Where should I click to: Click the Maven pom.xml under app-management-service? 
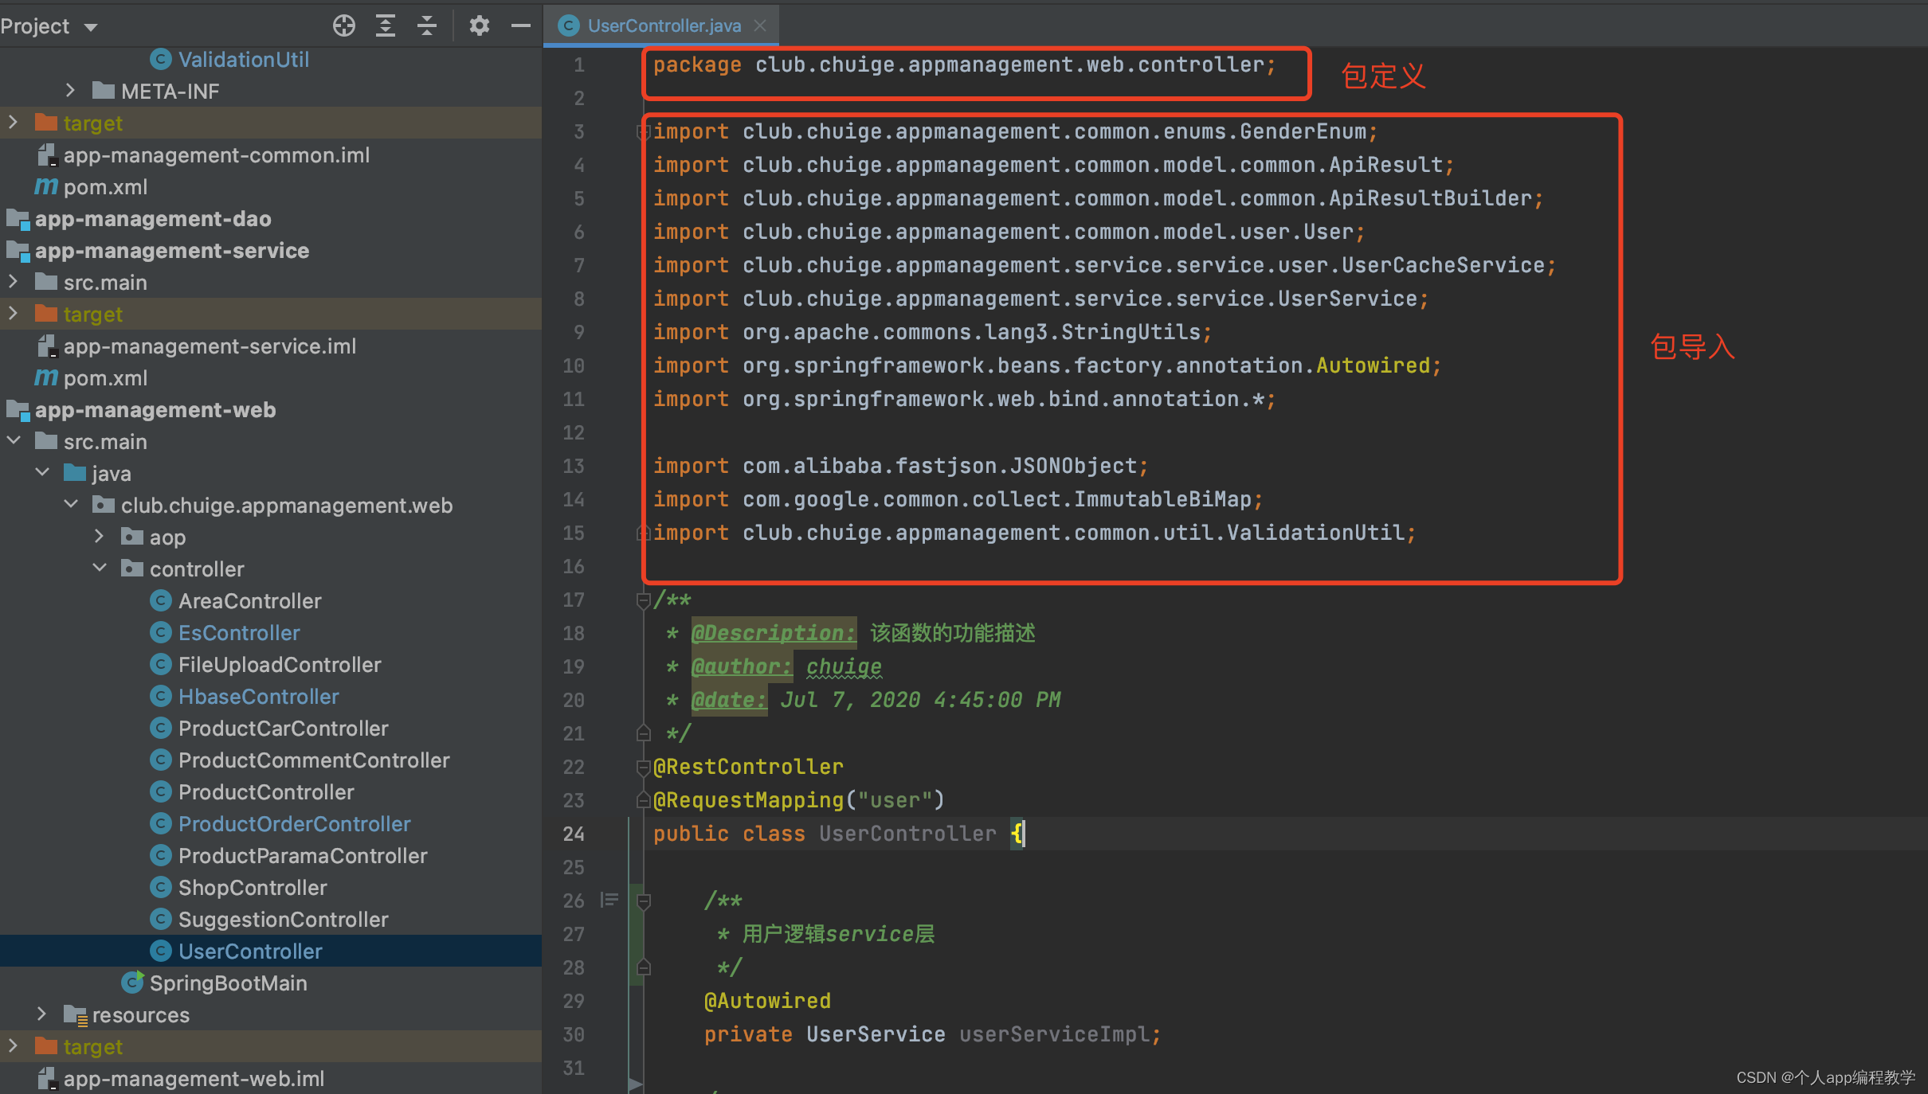coord(105,378)
